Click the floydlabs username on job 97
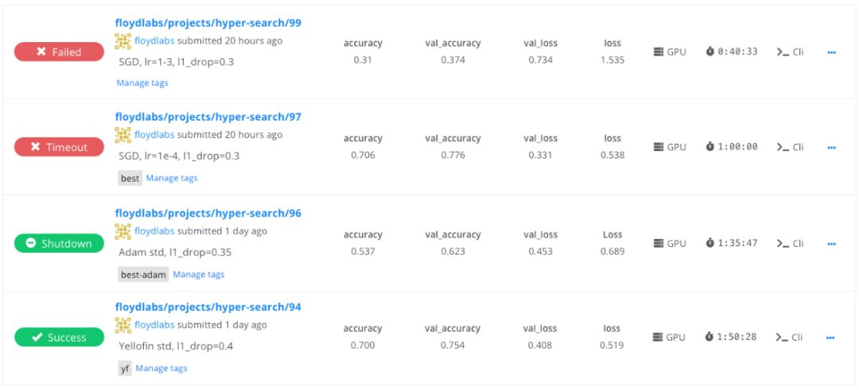 click(154, 134)
